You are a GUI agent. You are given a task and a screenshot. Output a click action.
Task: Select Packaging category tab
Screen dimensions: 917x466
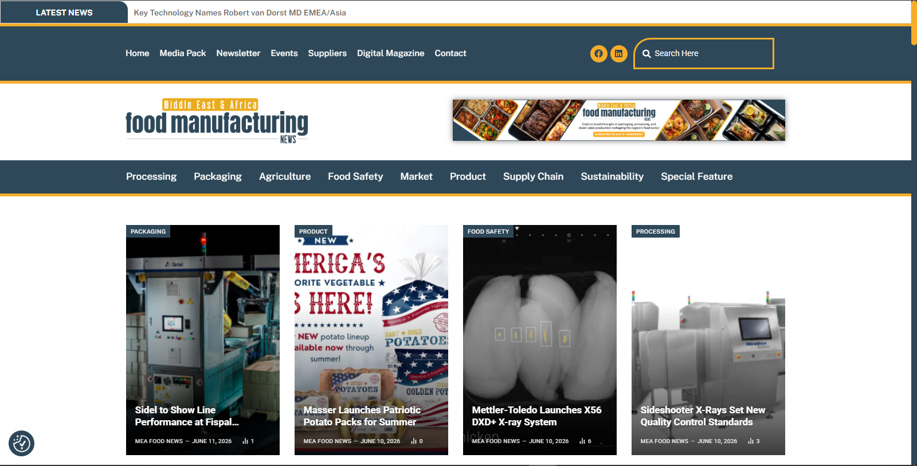click(x=218, y=177)
